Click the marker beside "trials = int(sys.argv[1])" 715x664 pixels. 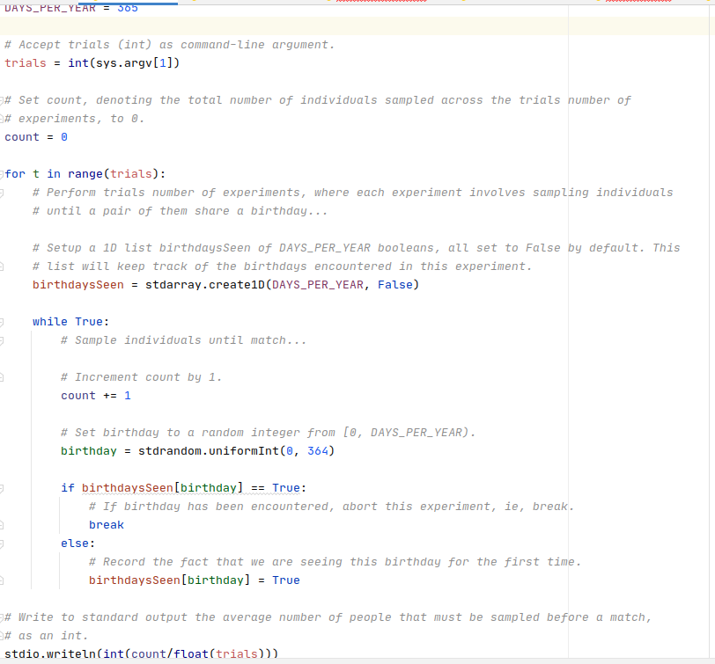tap(4, 62)
